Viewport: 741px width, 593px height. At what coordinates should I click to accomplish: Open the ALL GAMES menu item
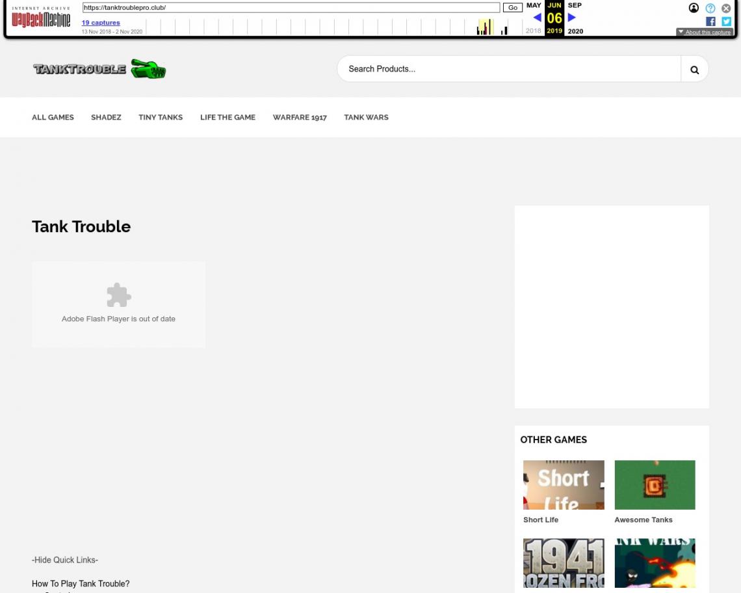[53, 118]
